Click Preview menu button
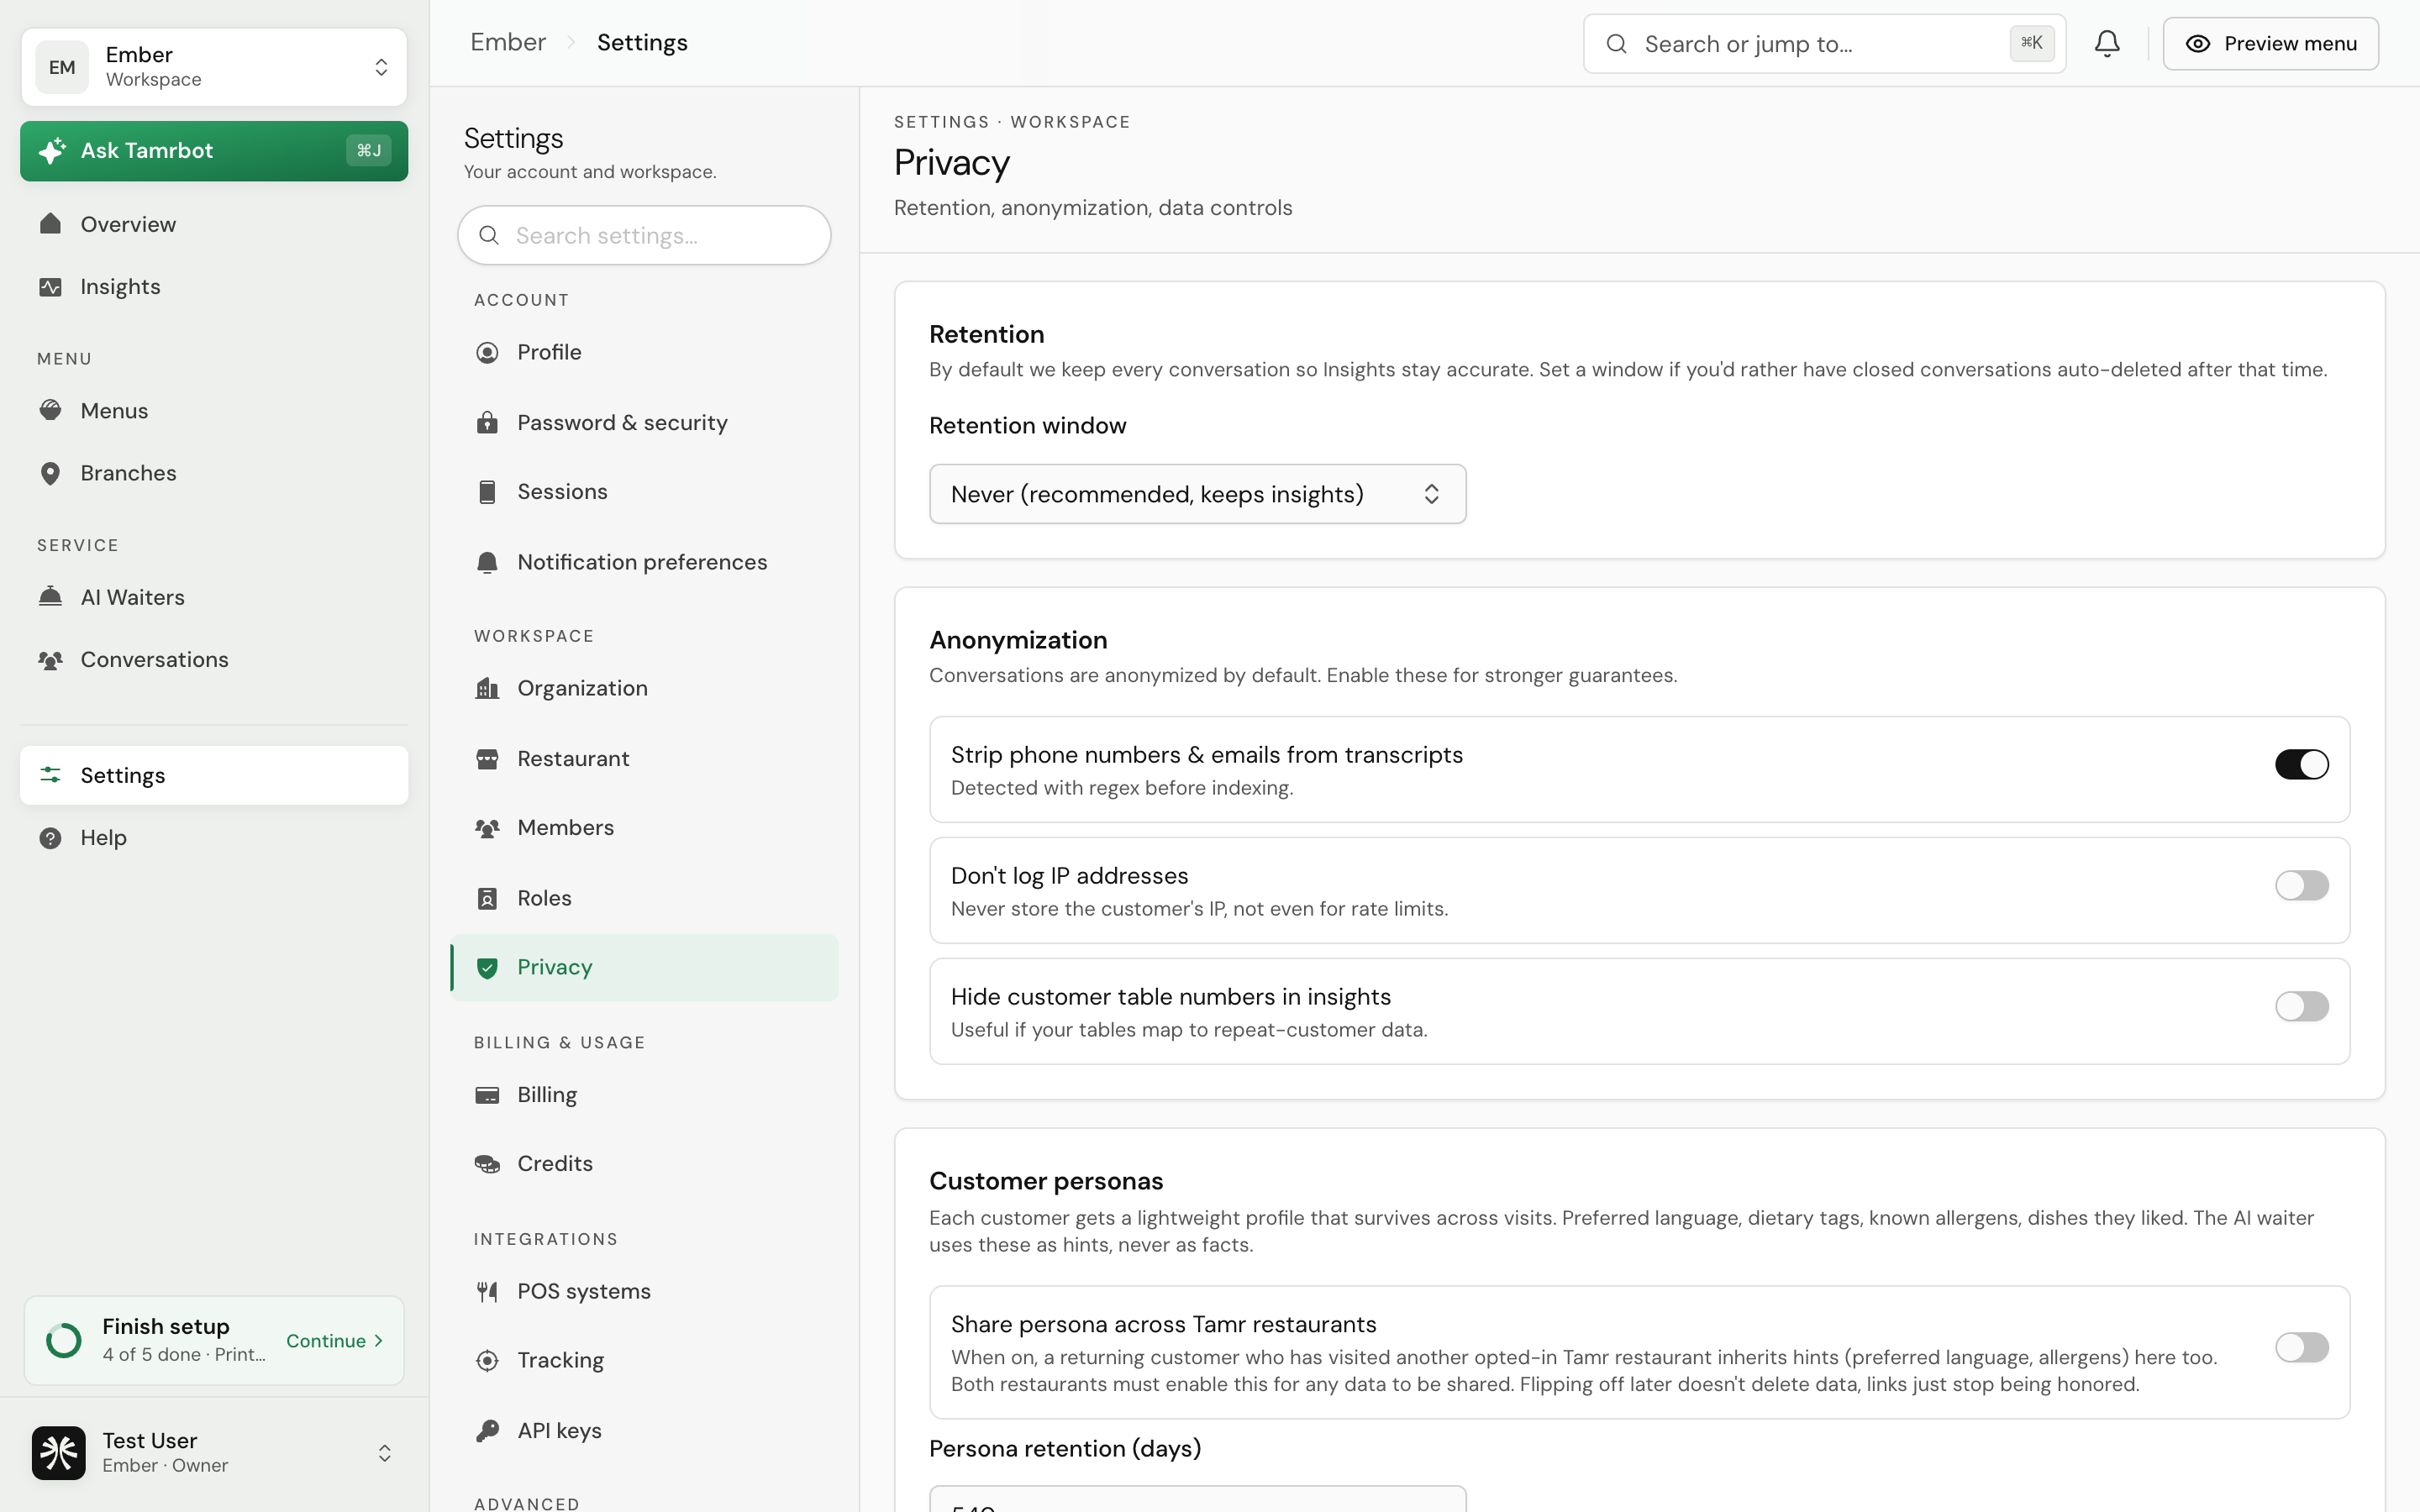Image resolution: width=2420 pixels, height=1512 pixels. pos(2270,43)
